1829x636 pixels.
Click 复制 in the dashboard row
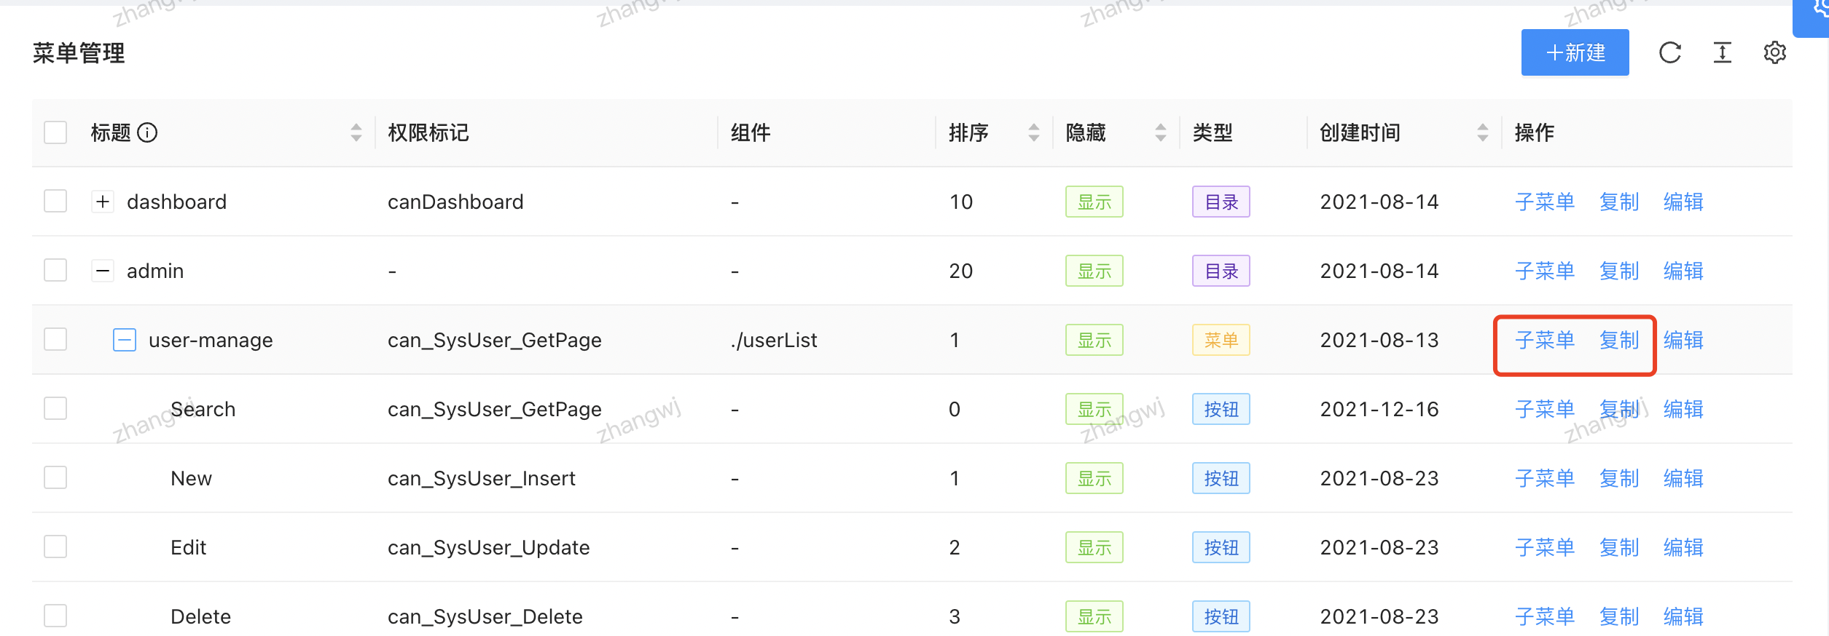tap(1619, 202)
